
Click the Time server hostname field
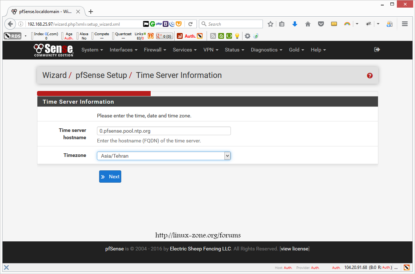coord(164,131)
